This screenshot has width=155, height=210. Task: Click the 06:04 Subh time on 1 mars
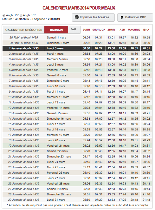(86, 38)
